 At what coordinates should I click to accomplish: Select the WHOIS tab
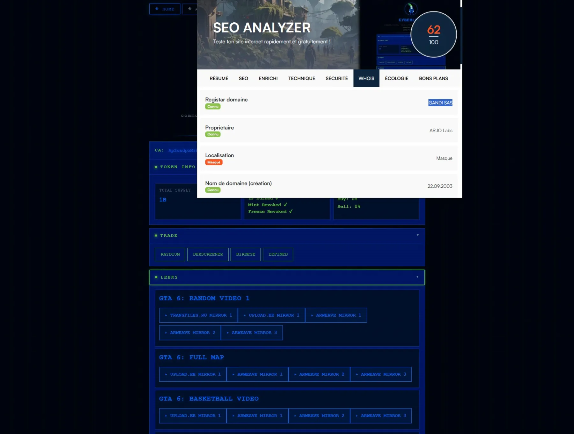[x=366, y=79]
